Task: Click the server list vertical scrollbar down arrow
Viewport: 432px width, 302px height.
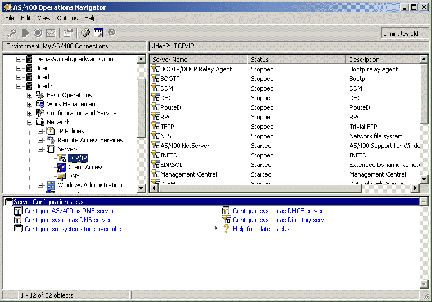Action: [425, 179]
